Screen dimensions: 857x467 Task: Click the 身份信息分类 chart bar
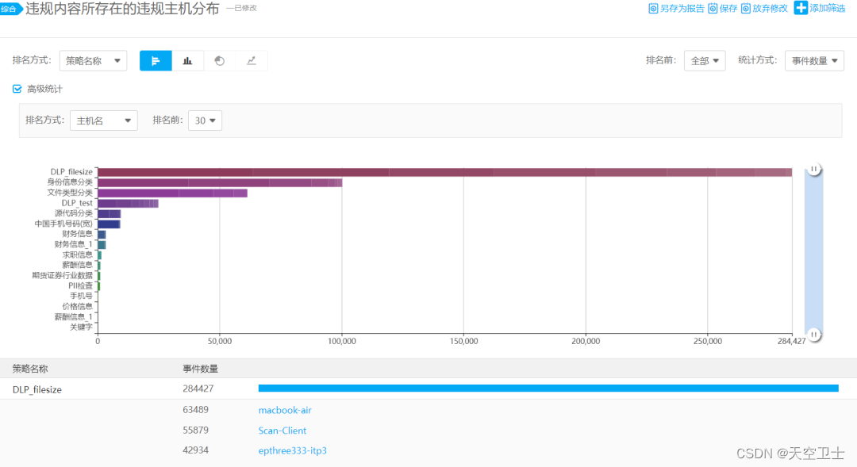point(221,182)
